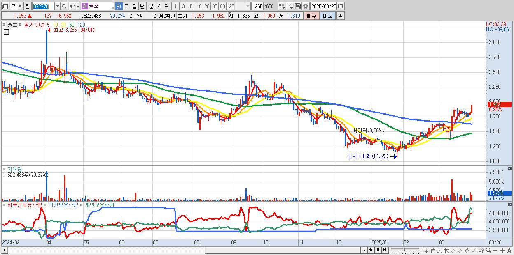Click interval 1 button
Image resolution: width=514 pixels, height=255 pixels.
coord(175,6)
